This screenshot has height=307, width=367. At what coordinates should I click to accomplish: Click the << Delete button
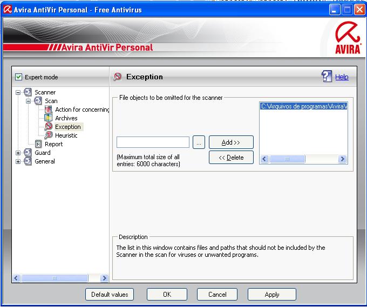(x=231, y=158)
